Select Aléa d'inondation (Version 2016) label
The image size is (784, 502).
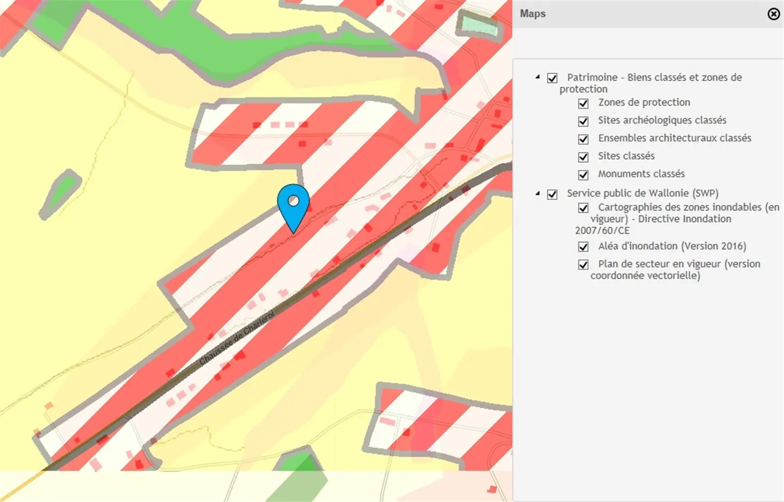[672, 246]
